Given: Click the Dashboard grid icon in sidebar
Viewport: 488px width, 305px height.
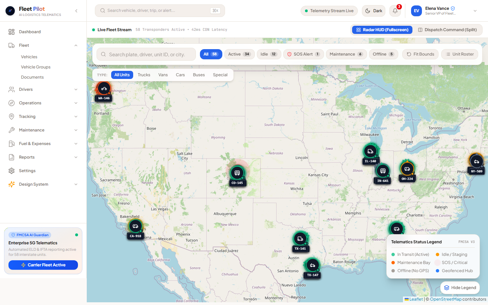Looking at the screenshot, I should (12, 32).
